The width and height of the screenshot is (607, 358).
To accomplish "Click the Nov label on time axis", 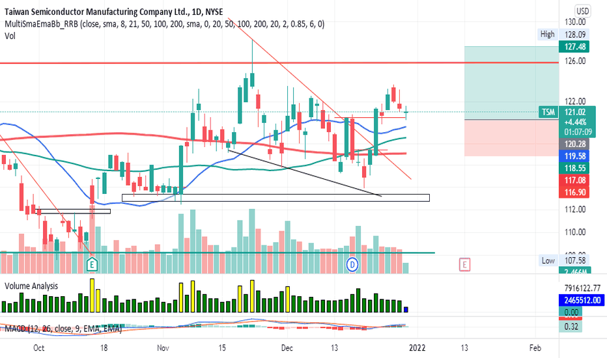I will (163, 348).
